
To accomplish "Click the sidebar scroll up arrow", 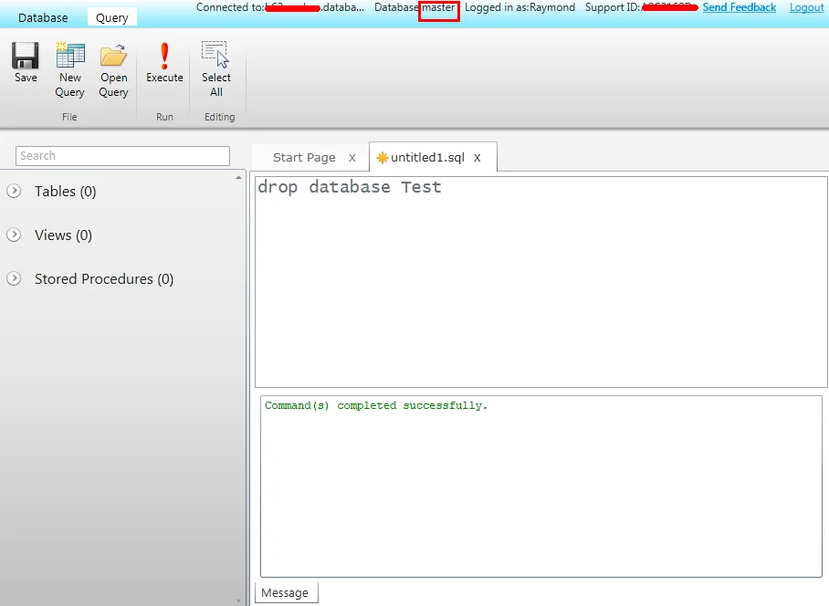I will point(239,177).
